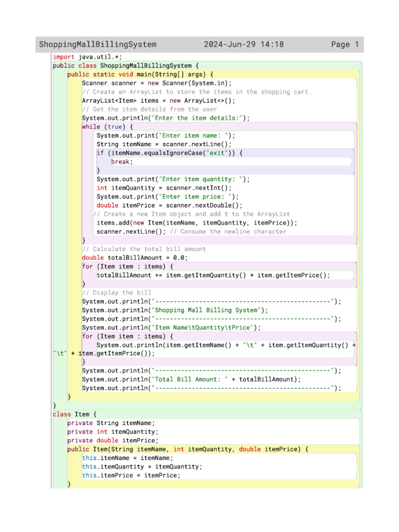The image size is (399, 532).
Task: Click the 'this.itemName = itemName;' line
Action: [127, 458]
